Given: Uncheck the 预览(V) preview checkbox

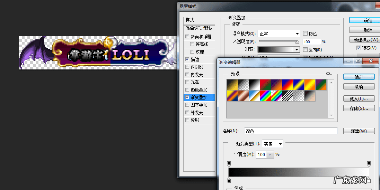Looking at the screenshot, I should pos(359,48).
